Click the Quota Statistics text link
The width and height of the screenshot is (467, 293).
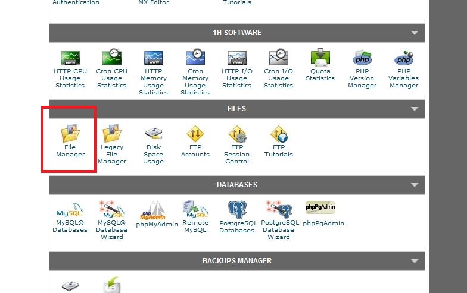tap(320, 75)
